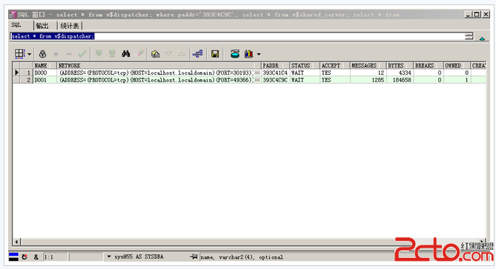496x269 pixels.
Task: Click the editor splitter handle with horizontal lines
Action: point(469,36)
